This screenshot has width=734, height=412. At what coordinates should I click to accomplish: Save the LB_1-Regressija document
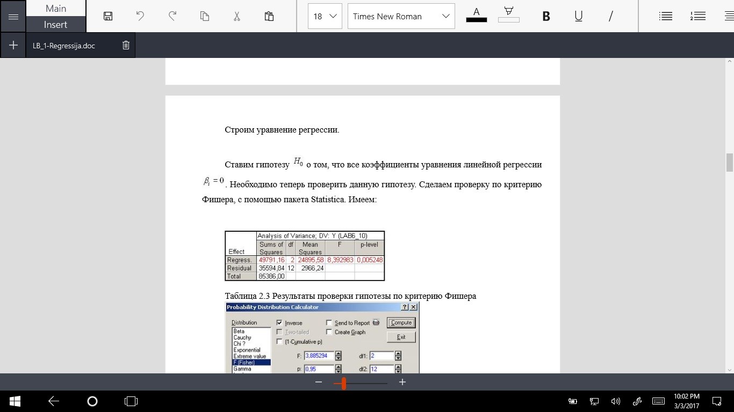(x=107, y=16)
